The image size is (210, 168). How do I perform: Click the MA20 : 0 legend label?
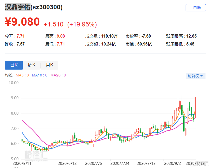(x=58, y=75)
